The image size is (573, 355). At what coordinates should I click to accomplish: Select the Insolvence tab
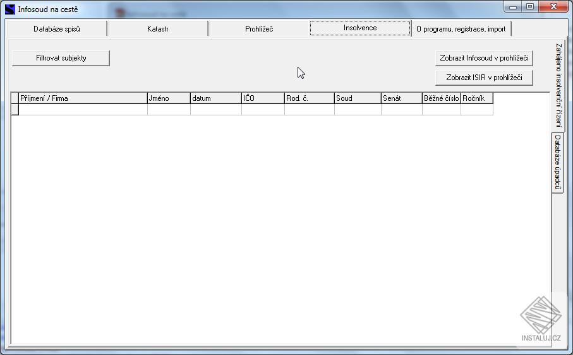pyautogui.click(x=360, y=28)
